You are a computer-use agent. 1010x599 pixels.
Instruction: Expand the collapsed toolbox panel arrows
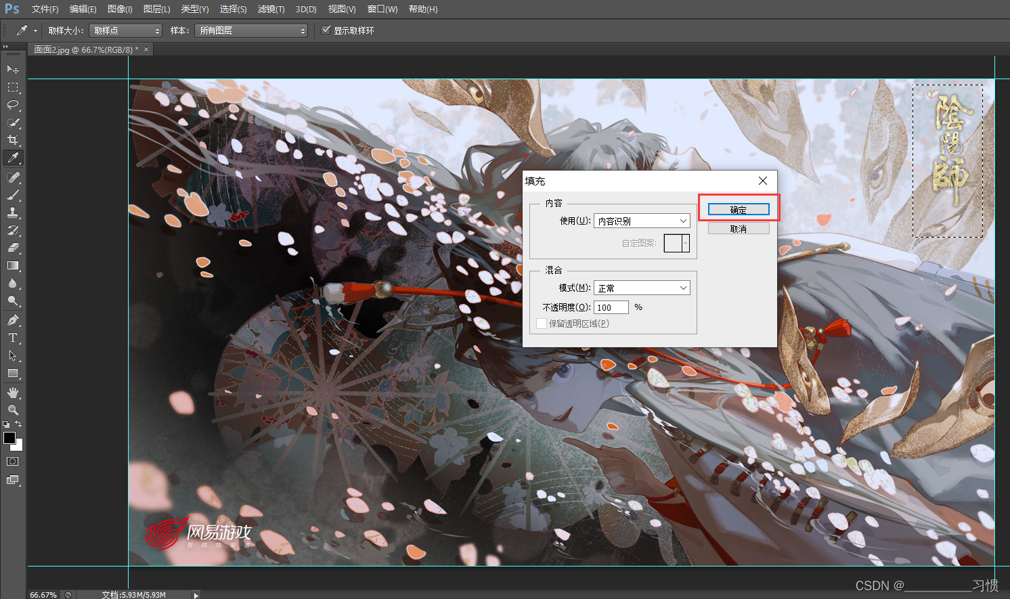click(x=5, y=47)
